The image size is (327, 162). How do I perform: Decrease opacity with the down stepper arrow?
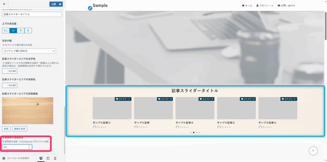pyautogui.click(x=29, y=148)
